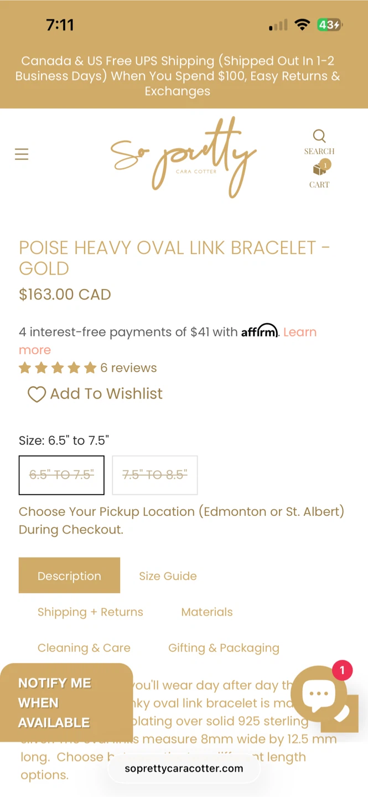This screenshot has height=797, width=368.
Task: Click the So Pretty Cara Cotter logo
Action: coord(183,157)
